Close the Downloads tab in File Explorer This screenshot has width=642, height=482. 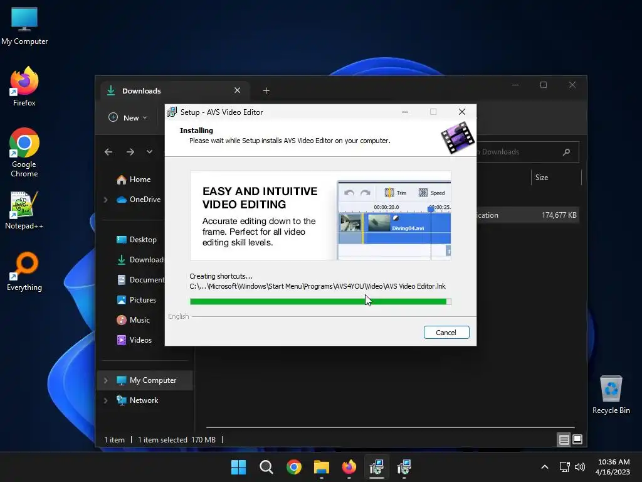click(x=237, y=90)
